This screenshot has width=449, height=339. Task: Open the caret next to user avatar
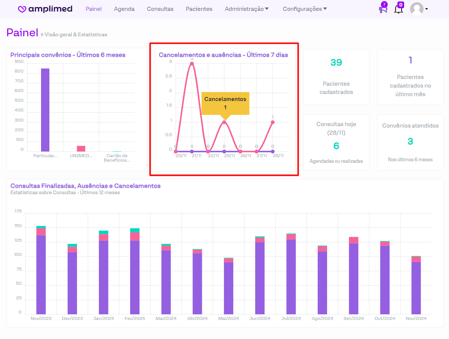coord(427,9)
